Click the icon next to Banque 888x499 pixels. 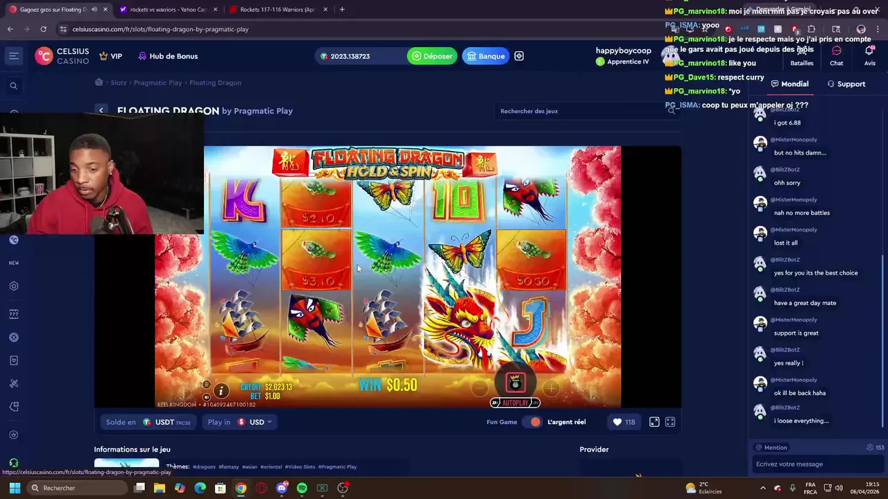(x=519, y=56)
